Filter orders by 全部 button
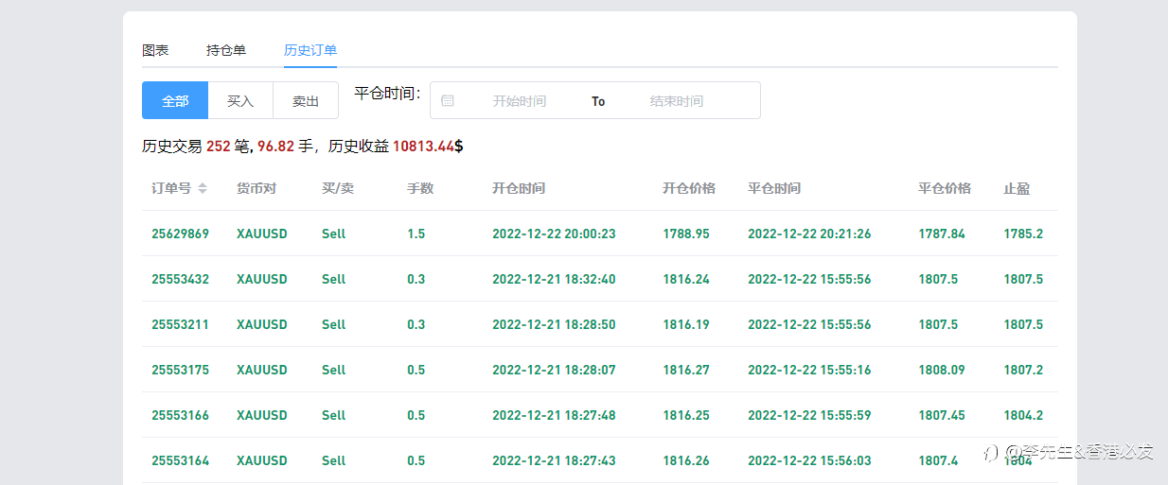Image resolution: width=1168 pixels, height=485 pixels. tap(175, 100)
